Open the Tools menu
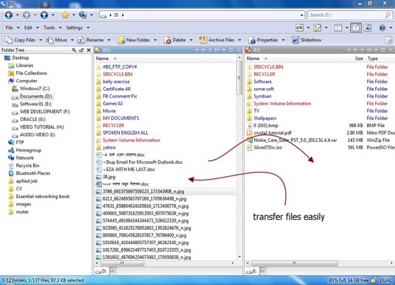 click(x=49, y=28)
